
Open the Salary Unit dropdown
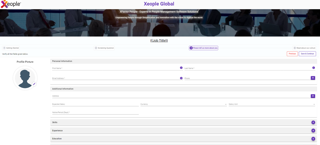[272, 104]
